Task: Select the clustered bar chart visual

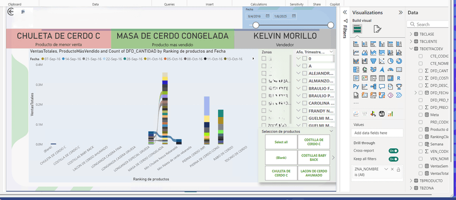Action: (x=373, y=44)
